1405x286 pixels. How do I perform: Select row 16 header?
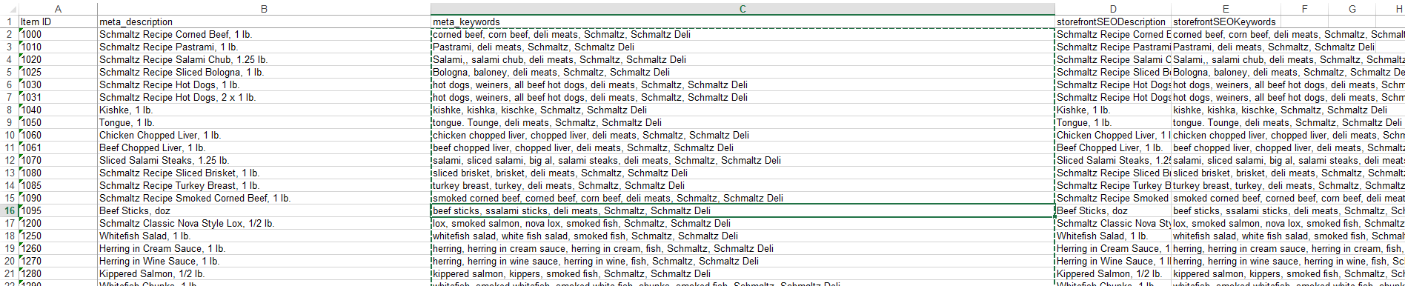[x=9, y=210]
